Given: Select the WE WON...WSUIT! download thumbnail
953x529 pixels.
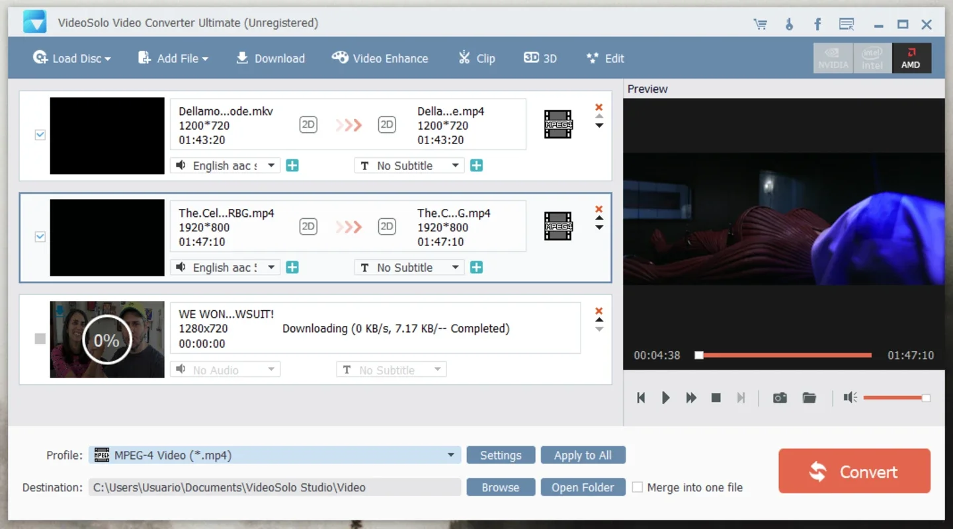Looking at the screenshot, I should point(107,340).
